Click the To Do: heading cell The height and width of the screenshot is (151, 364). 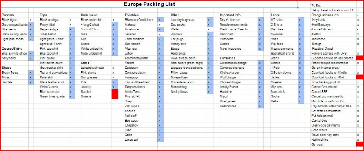click(316, 5)
